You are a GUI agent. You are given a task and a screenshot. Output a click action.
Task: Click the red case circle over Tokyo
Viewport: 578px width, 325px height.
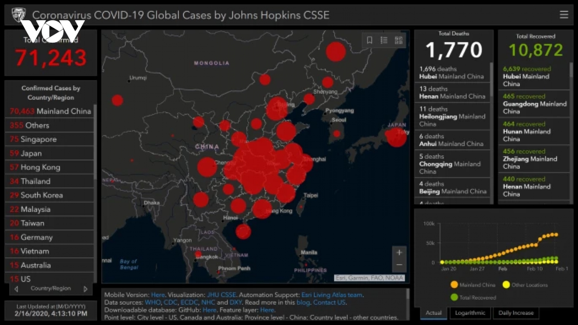397,137
